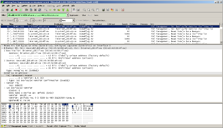This screenshot has width=223, height=128.
Task: Start a new live capture (green fin)
Action: [12, 10]
